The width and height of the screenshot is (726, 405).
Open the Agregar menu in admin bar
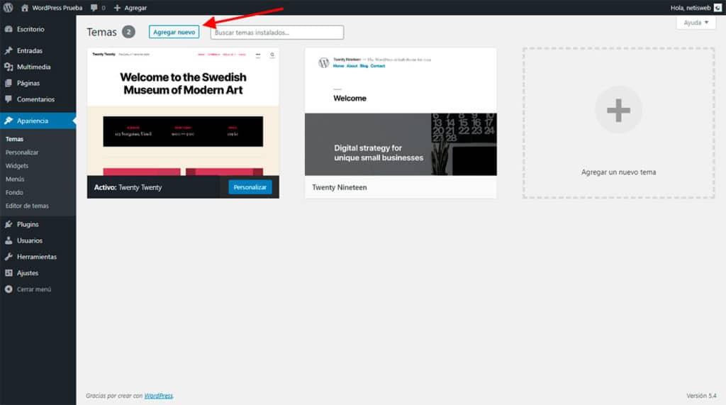[x=130, y=7]
